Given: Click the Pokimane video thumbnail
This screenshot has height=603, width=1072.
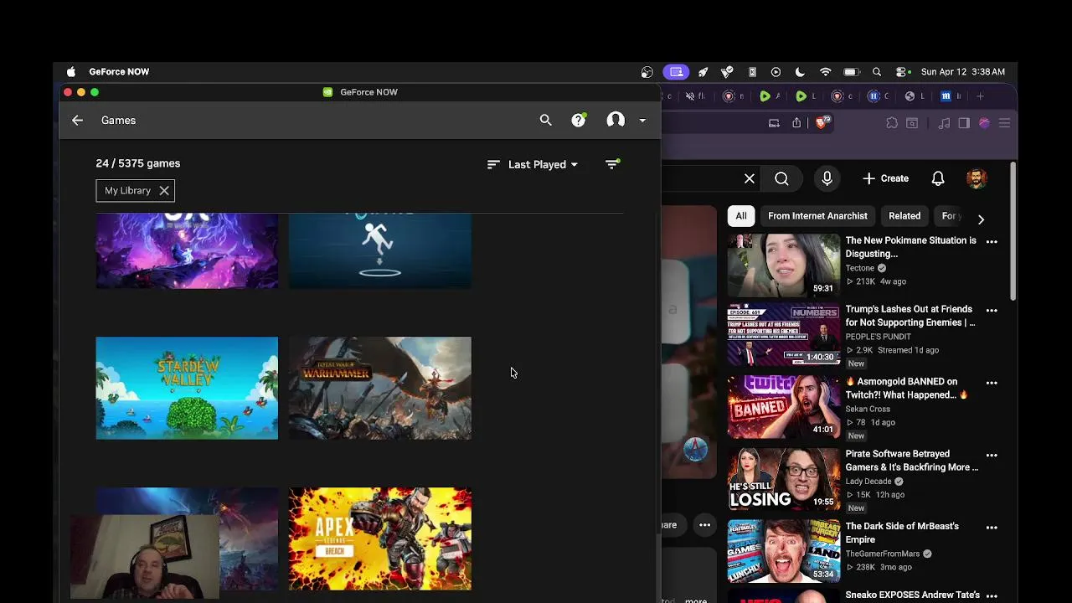Looking at the screenshot, I should (x=783, y=265).
